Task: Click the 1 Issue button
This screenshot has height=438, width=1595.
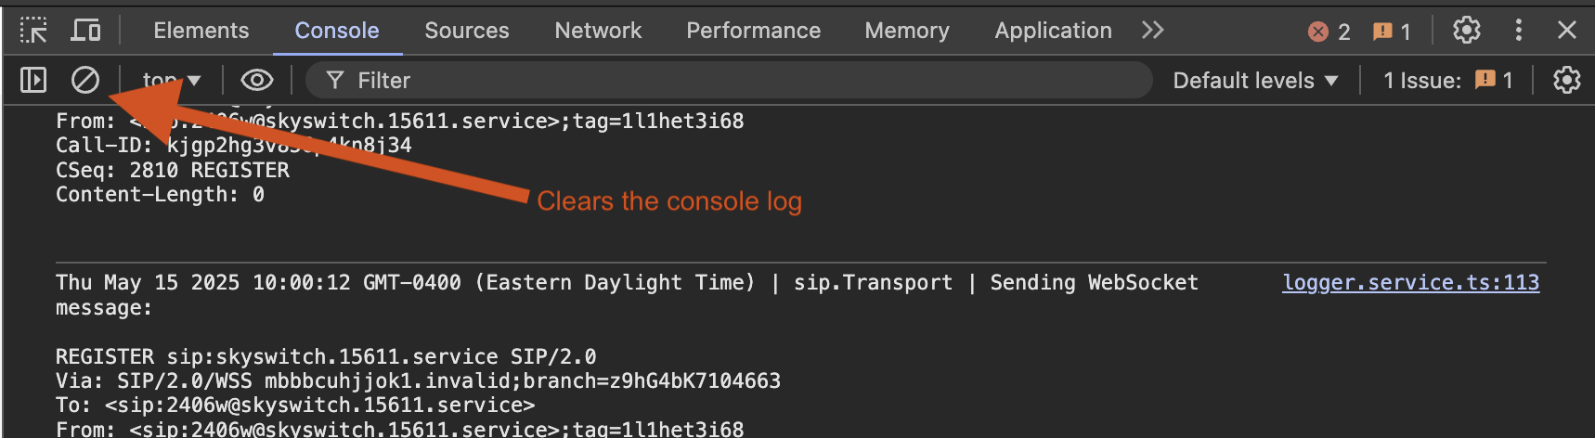Action: 1447,81
